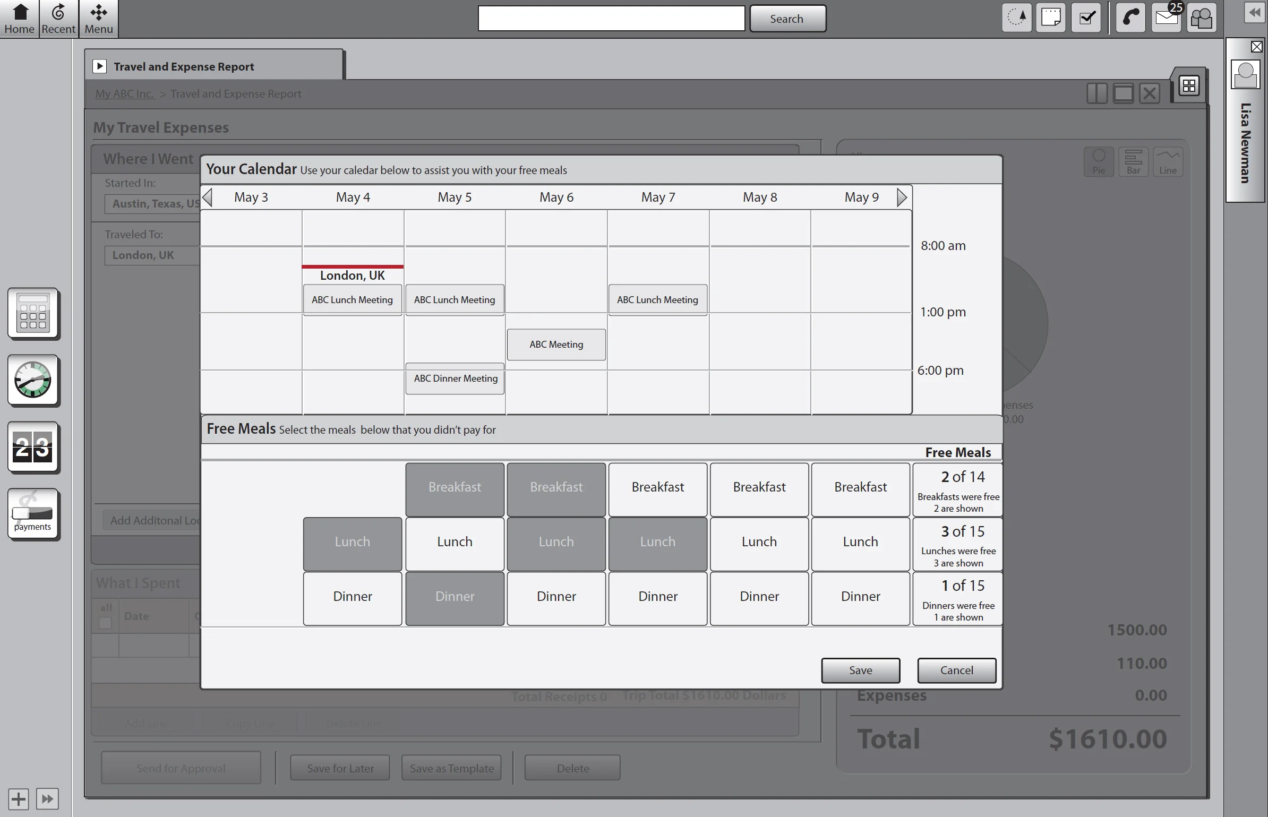Screen dimensions: 1268x817
Task: Open the calendar 23 widget
Action: 33,447
